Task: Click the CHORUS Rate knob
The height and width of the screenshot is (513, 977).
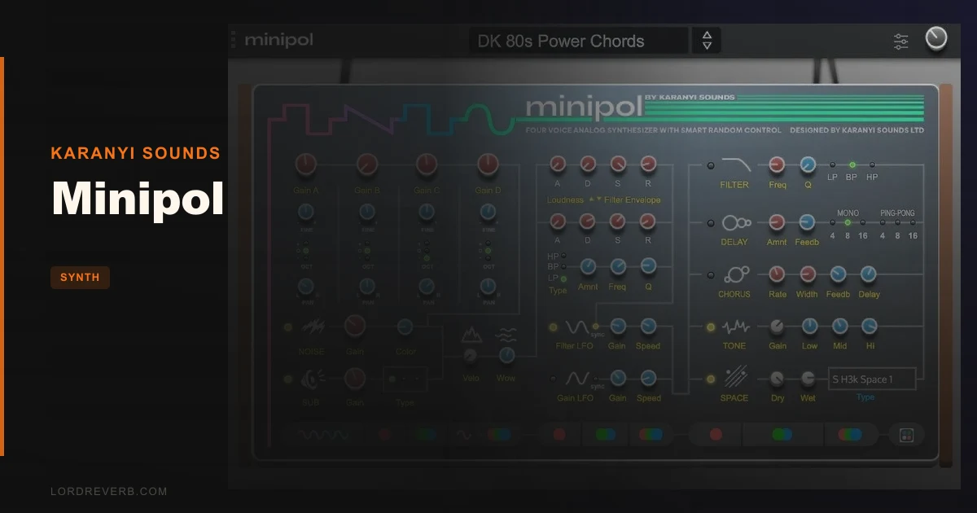Action: click(x=777, y=275)
